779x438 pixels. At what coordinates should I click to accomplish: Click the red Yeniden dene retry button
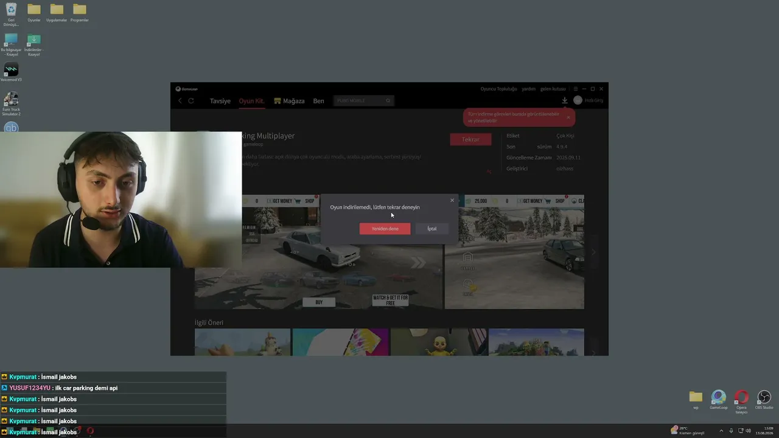[x=385, y=229]
